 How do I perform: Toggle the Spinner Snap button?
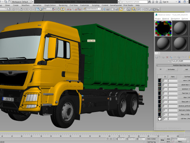[79, 9]
